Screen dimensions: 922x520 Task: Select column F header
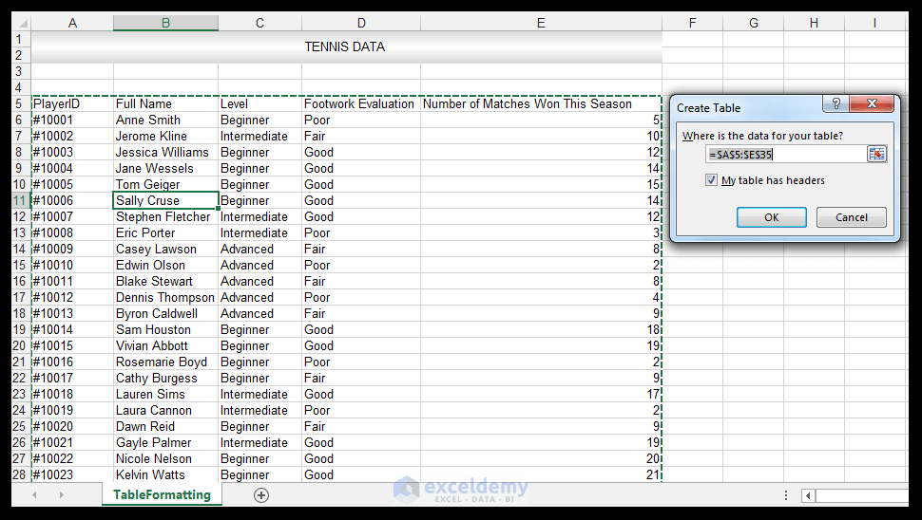tap(693, 23)
